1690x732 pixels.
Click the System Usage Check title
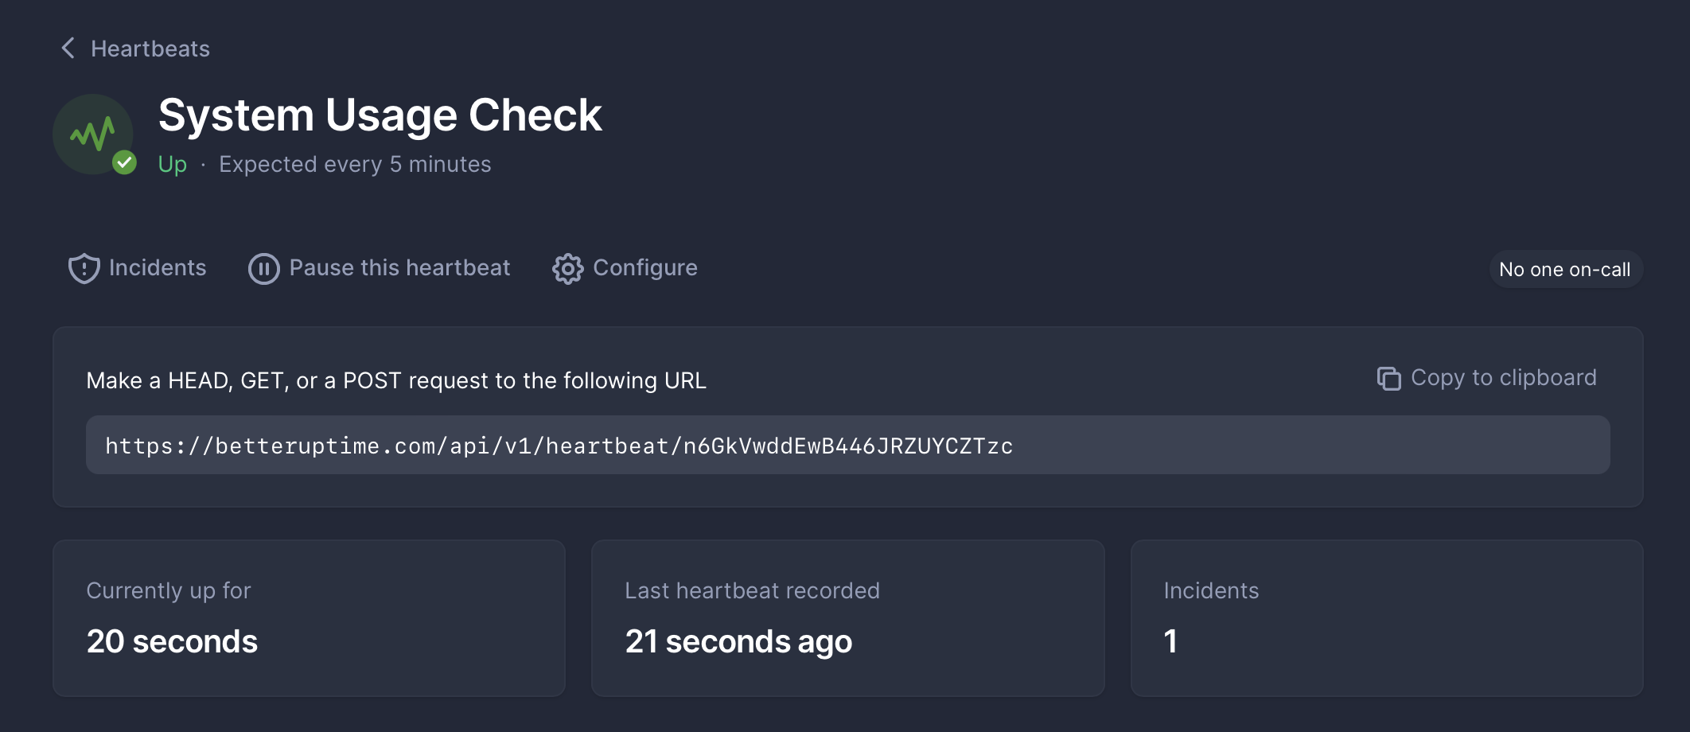380,115
